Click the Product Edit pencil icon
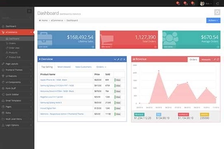The height and width of the screenshot is (149, 224). [7, 57]
